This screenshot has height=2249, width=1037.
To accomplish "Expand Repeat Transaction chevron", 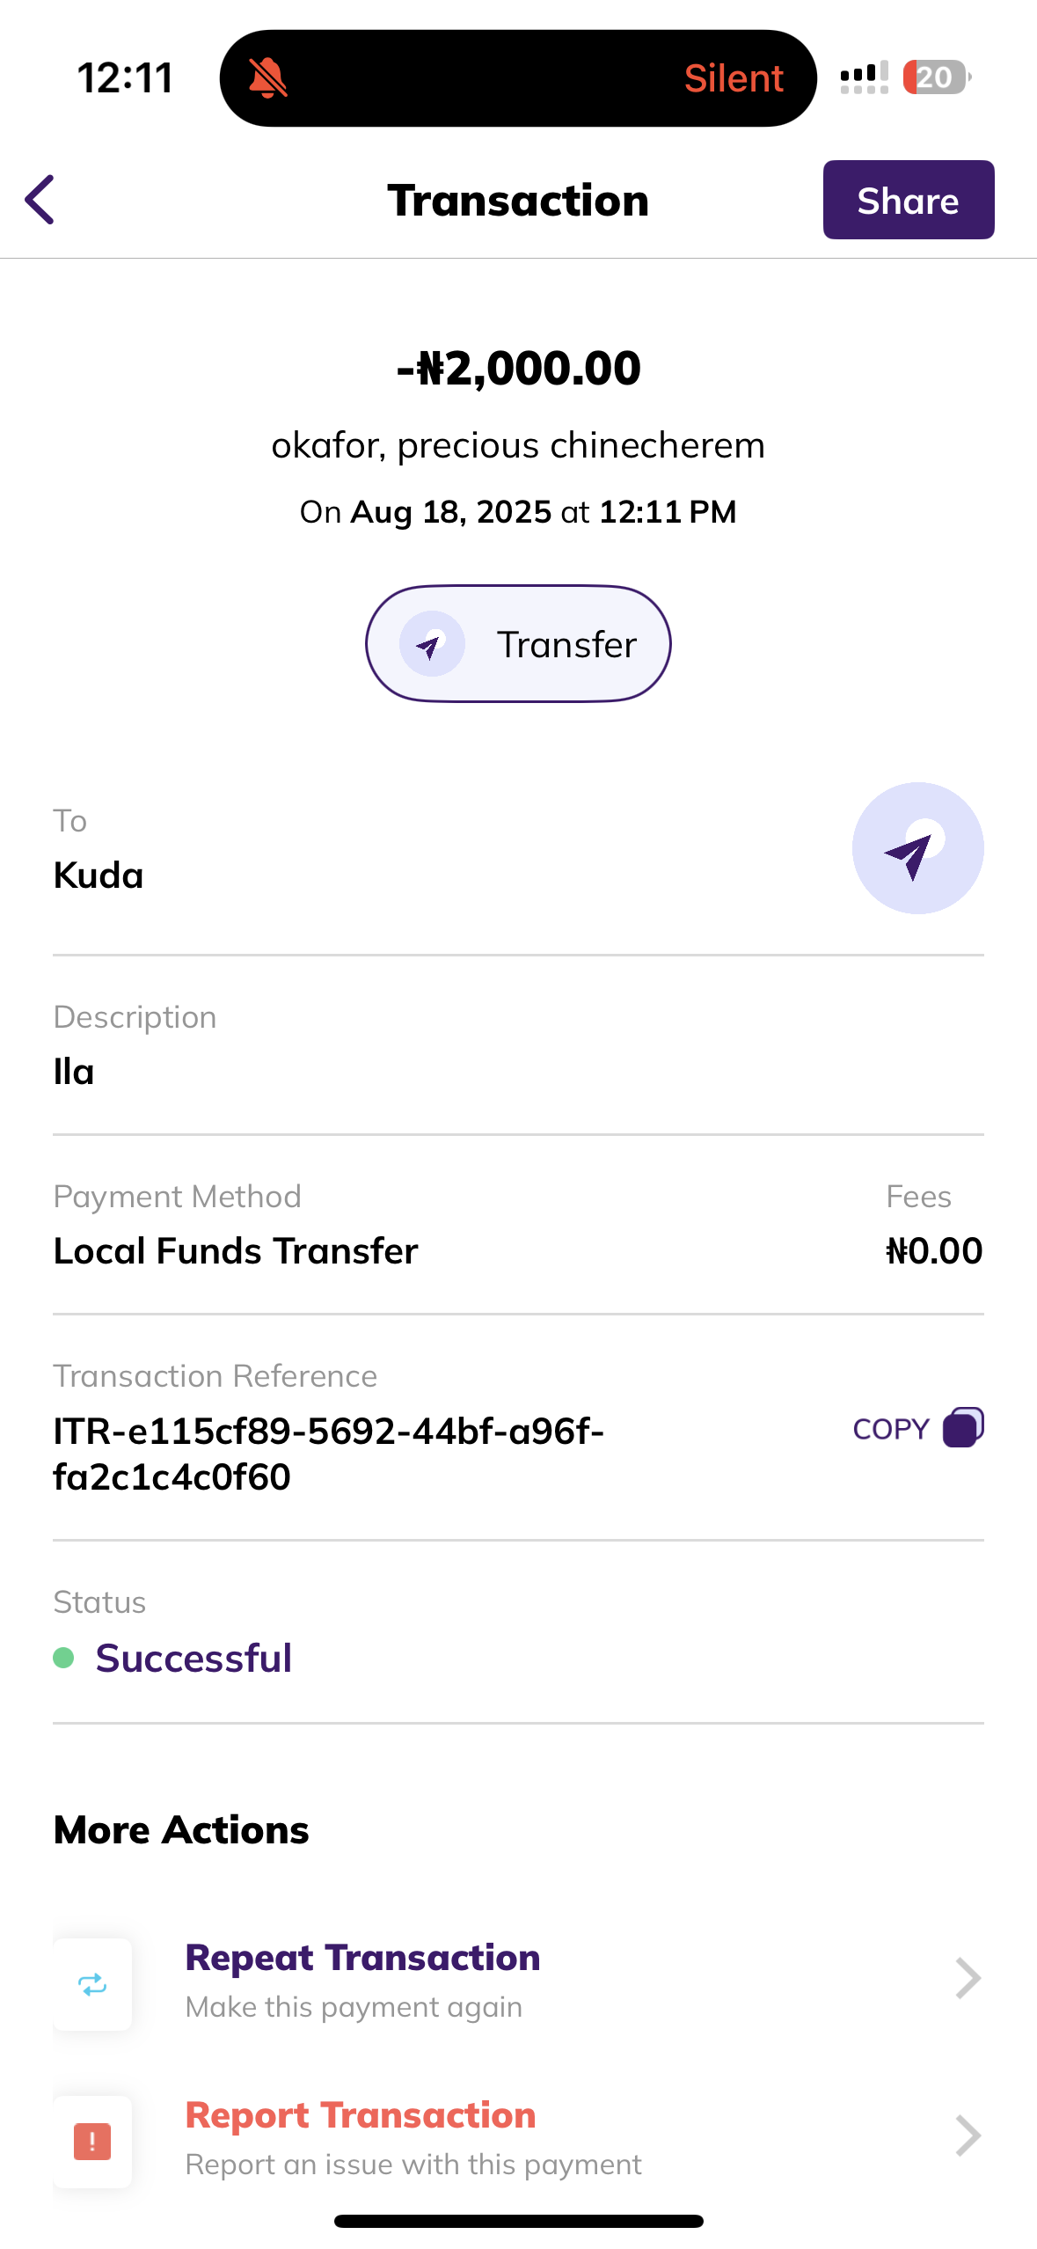I will click(x=968, y=1979).
